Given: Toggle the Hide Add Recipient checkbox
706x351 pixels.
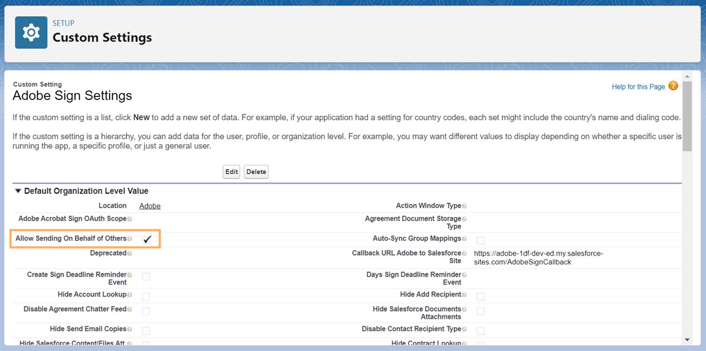Looking at the screenshot, I should (x=481, y=296).
